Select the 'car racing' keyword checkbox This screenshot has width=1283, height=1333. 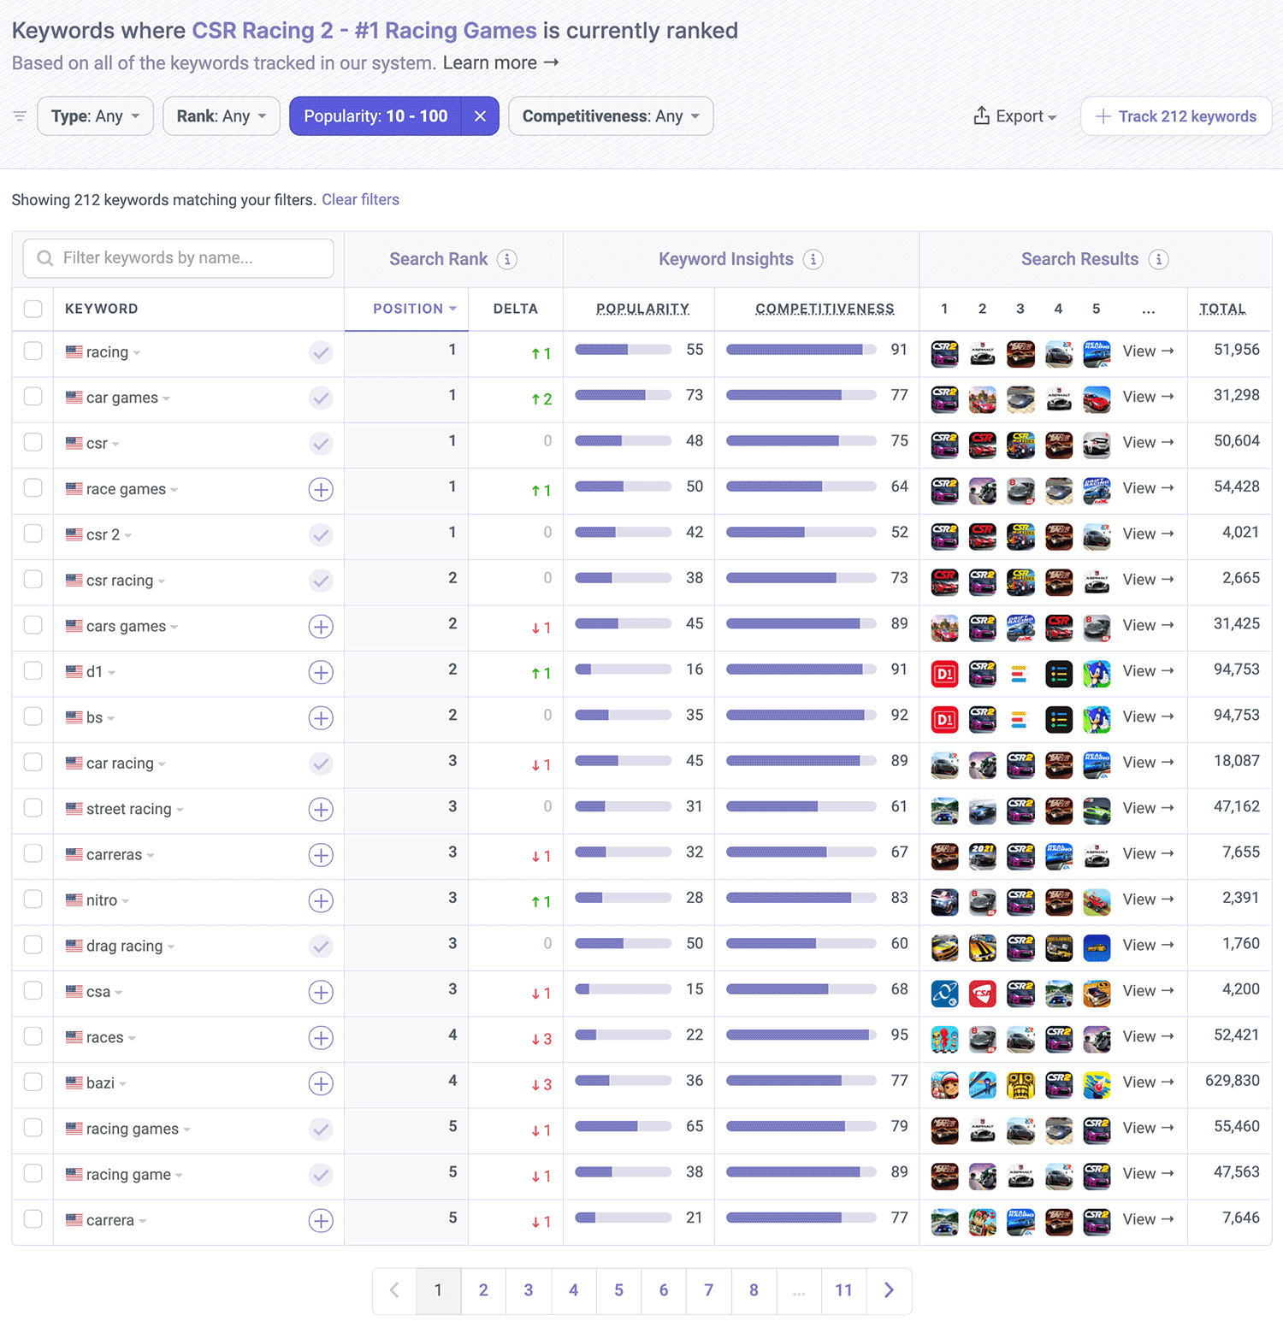click(33, 762)
